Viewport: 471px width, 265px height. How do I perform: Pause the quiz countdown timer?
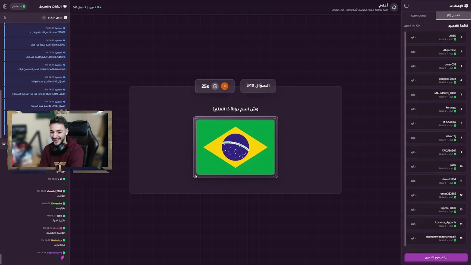(x=224, y=86)
